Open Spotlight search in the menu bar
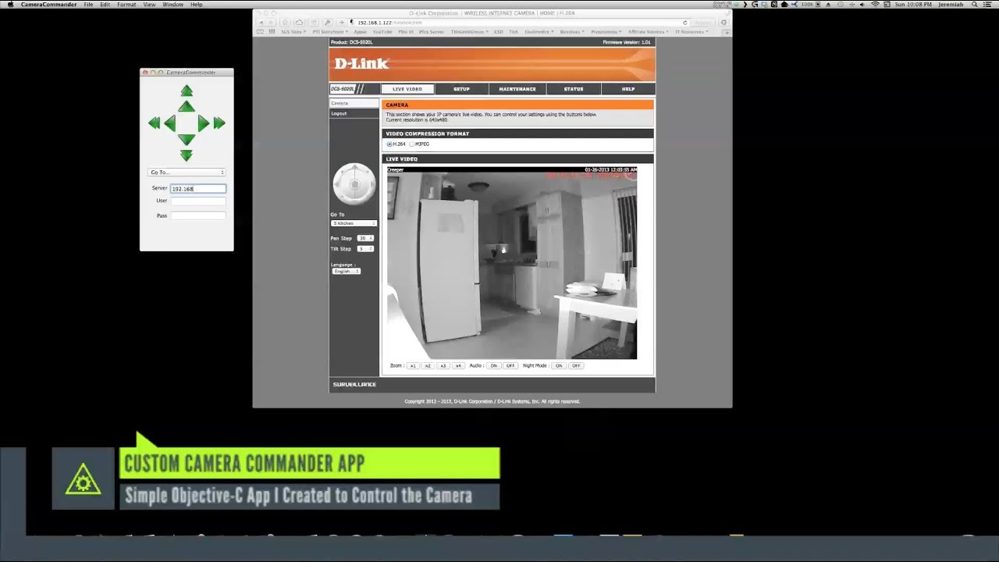 pos(974,4)
